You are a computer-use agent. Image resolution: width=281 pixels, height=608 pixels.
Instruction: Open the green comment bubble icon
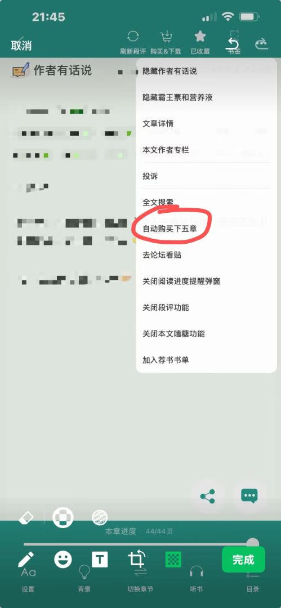[x=249, y=496]
